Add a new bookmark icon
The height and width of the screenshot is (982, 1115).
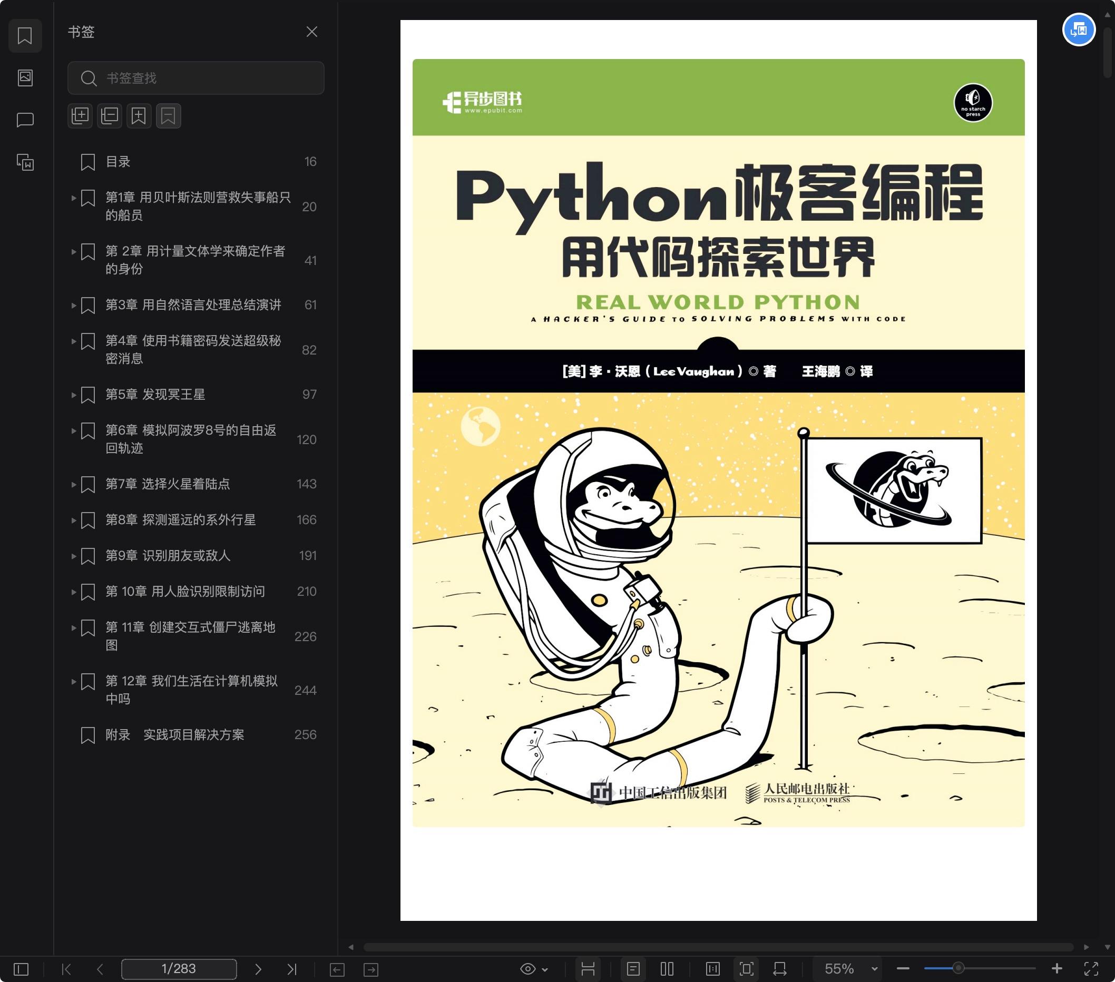click(x=139, y=115)
